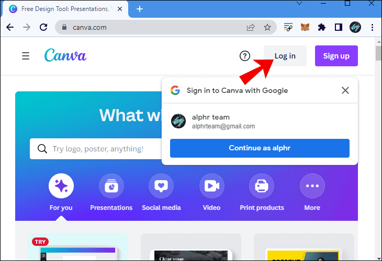Click the Video label
This screenshot has width=382, height=261.
(x=211, y=208)
